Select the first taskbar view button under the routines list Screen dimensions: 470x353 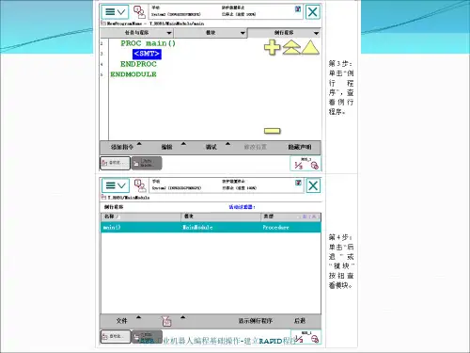116,336
